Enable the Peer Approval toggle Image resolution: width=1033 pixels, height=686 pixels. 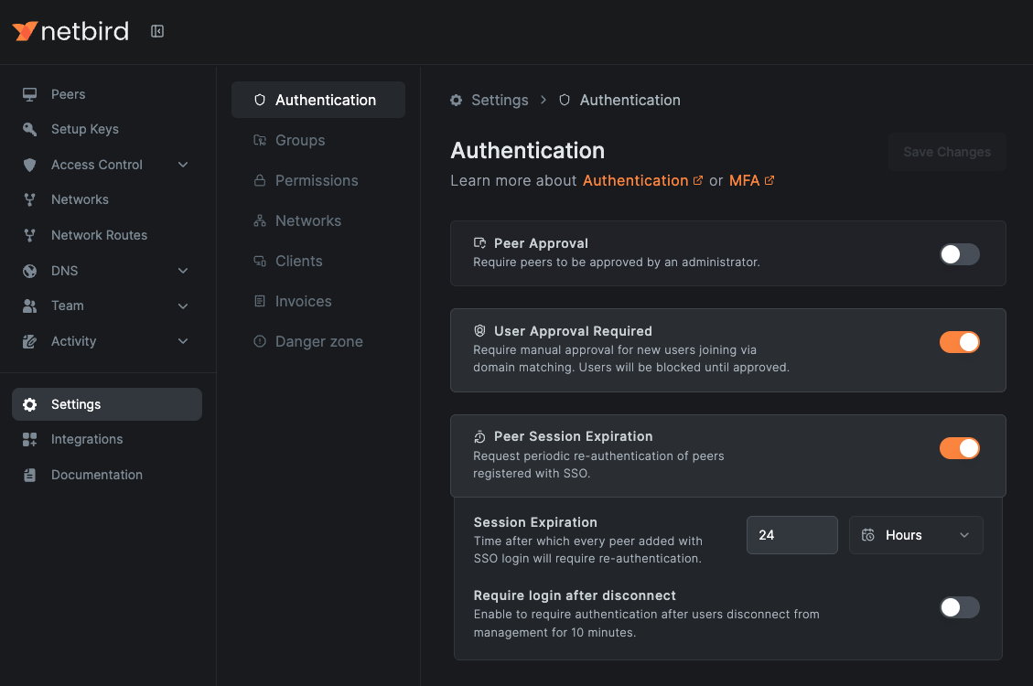tap(959, 253)
